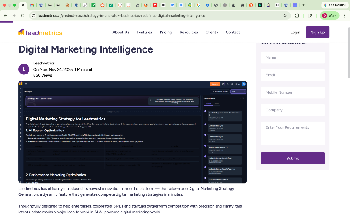Reload the current page
This screenshot has width=350, height=219.
click(x=23, y=16)
